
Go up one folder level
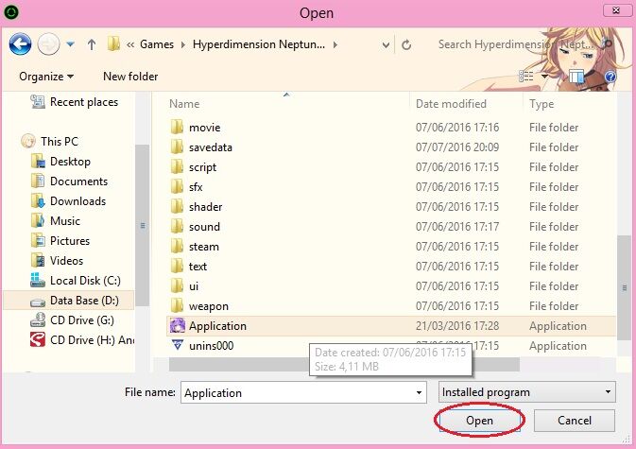point(92,44)
